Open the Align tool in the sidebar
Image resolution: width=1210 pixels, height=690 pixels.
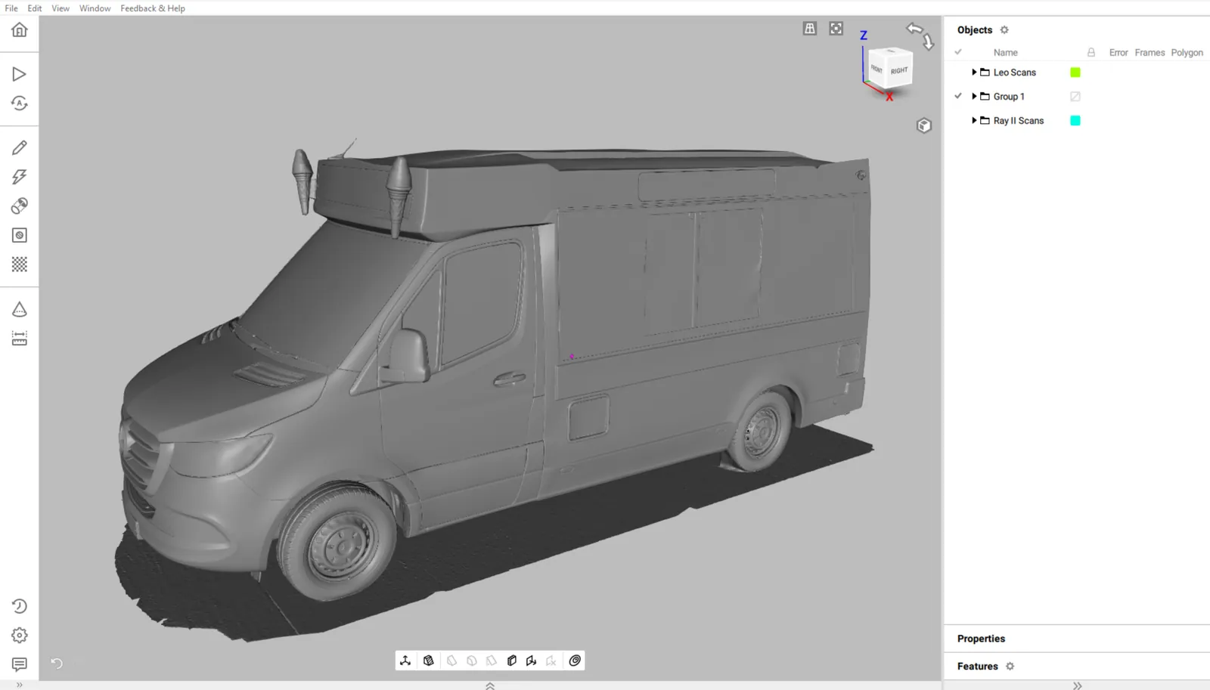[20, 235]
